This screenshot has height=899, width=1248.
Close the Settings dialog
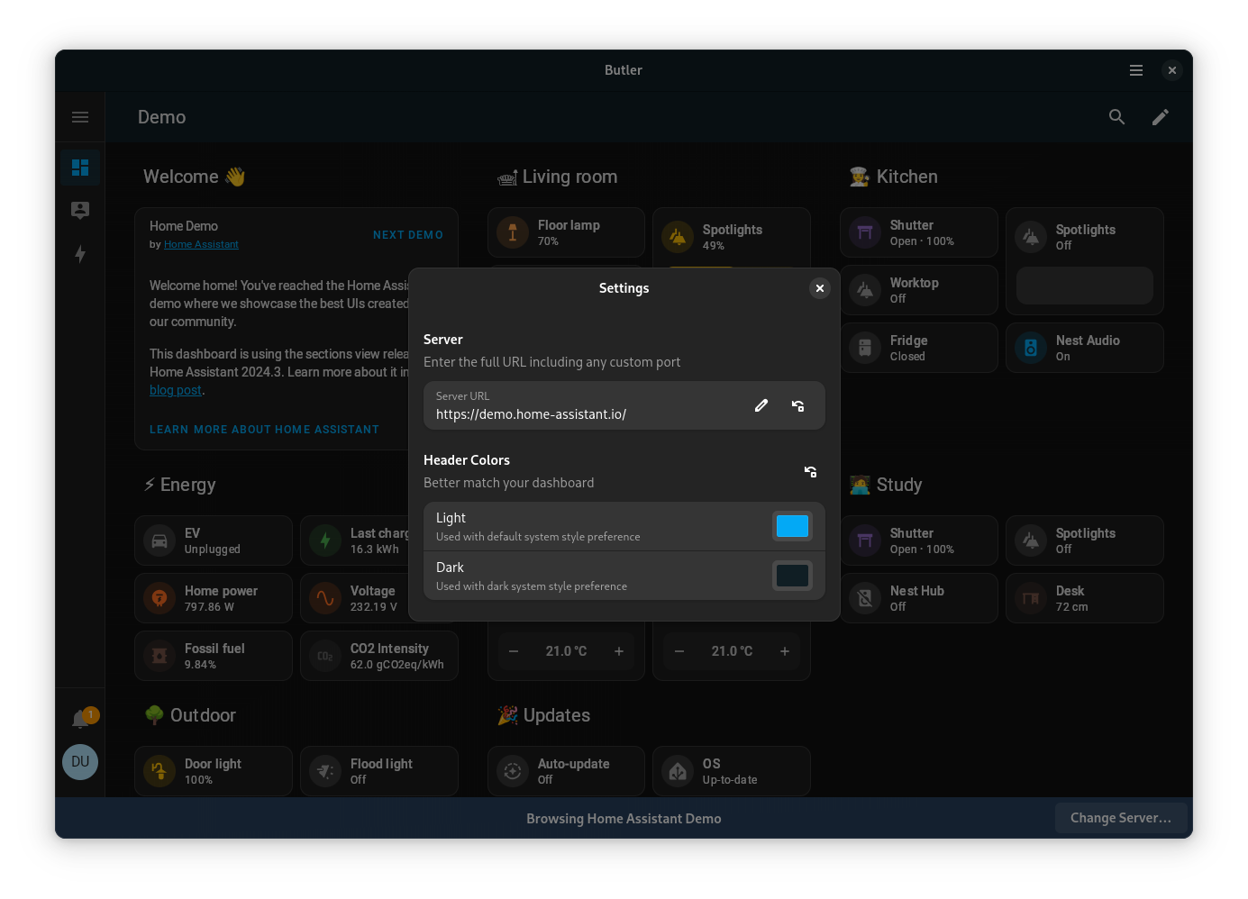[x=819, y=288]
